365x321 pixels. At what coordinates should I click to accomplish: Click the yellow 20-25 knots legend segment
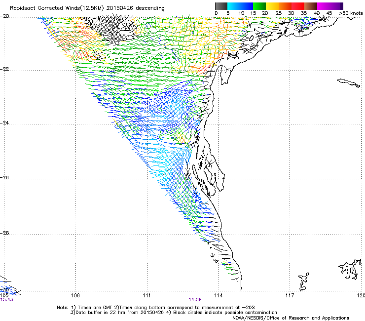272,6
